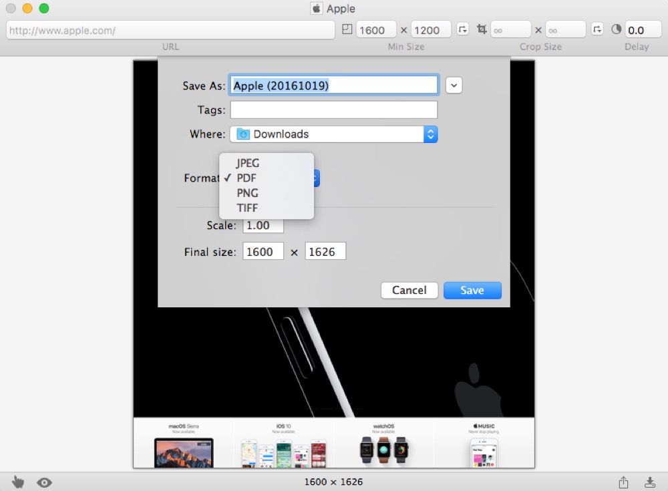Toggle the eye preview icon

pos(45,482)
